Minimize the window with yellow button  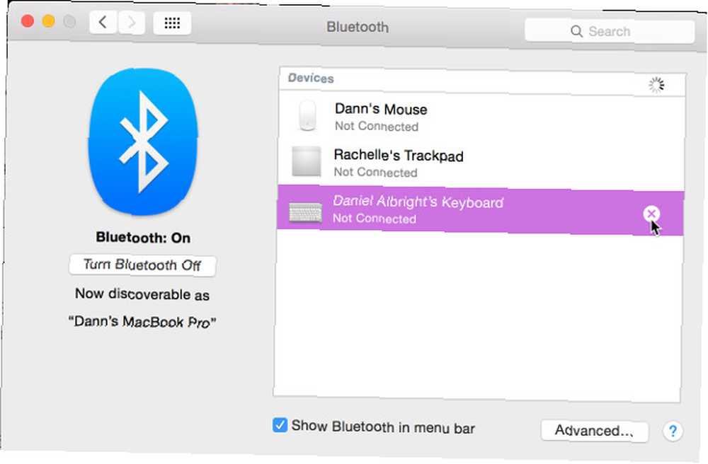(x=48, y=21)
